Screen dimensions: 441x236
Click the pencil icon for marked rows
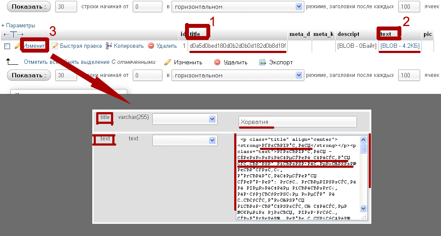(168, 62)
